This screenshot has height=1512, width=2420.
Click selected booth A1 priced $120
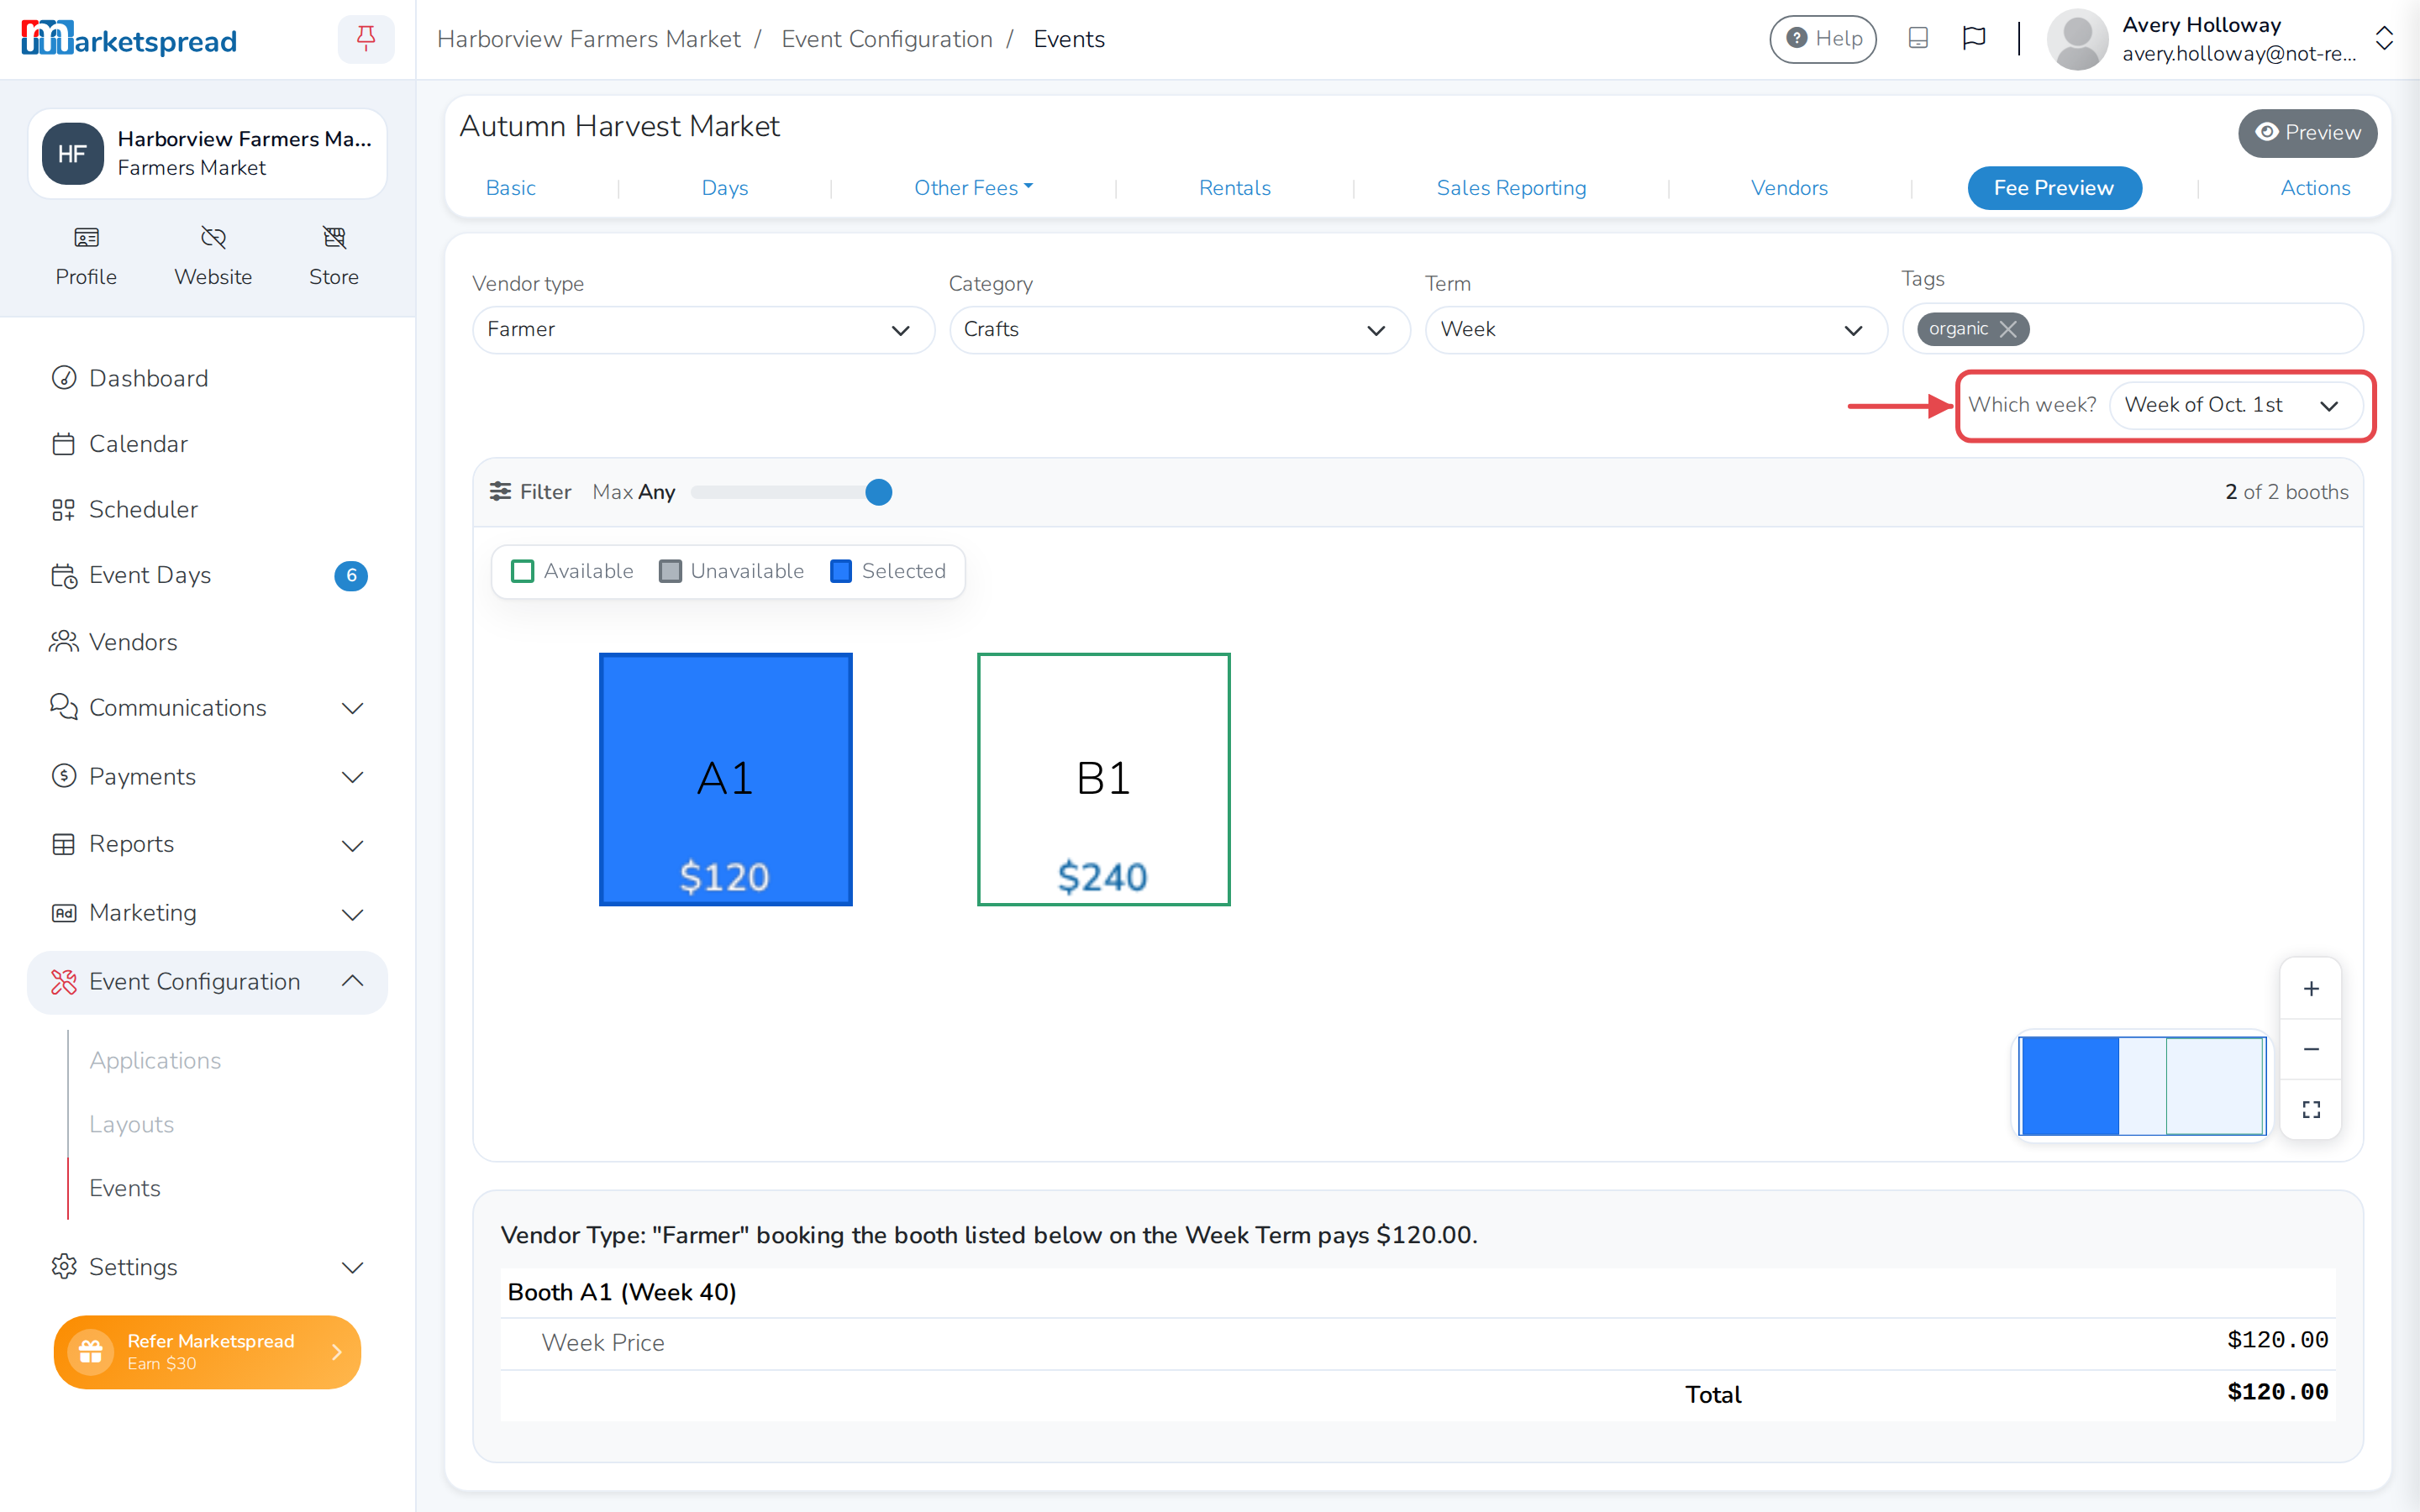[x=725, y=779]
